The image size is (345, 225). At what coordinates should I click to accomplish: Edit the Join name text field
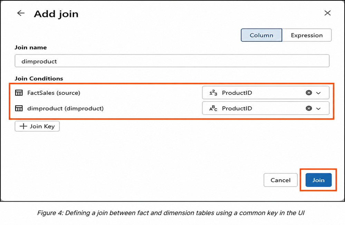(172, 61)
